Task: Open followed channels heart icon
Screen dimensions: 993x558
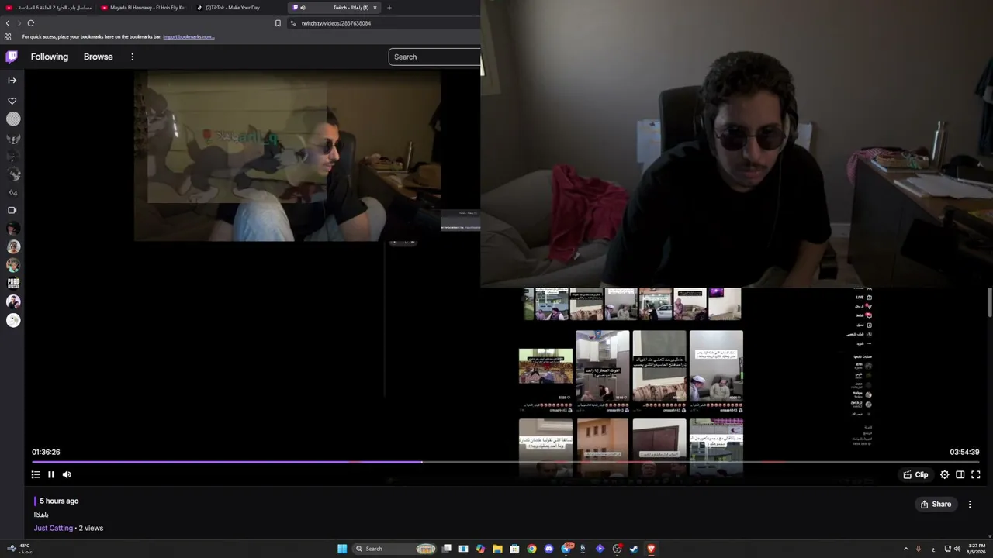Action: tap(12, 101)
